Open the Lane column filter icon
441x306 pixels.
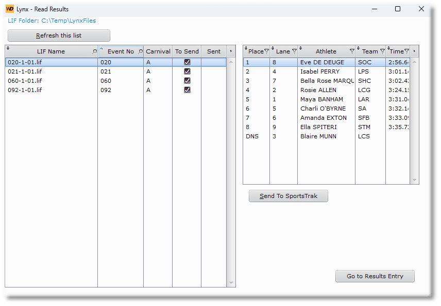(294, 51)
